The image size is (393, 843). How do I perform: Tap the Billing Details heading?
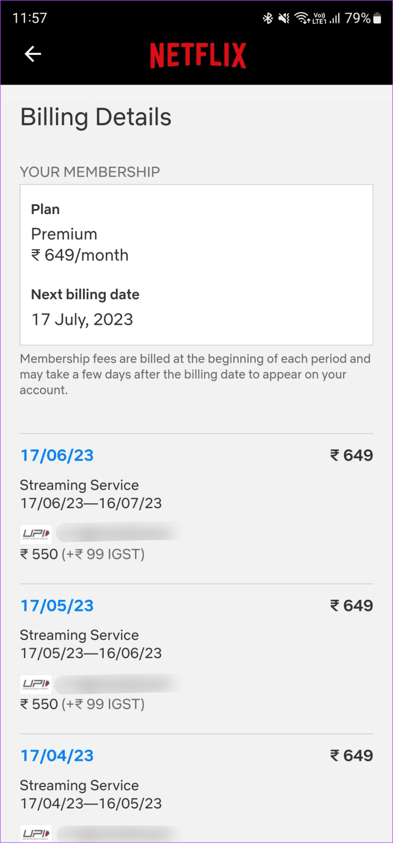click(96, 117)
